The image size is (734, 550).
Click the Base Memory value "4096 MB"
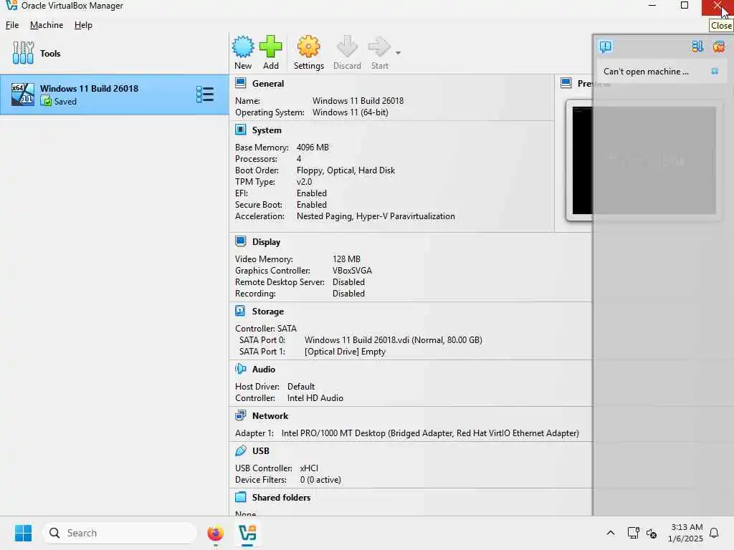point(313,148)
